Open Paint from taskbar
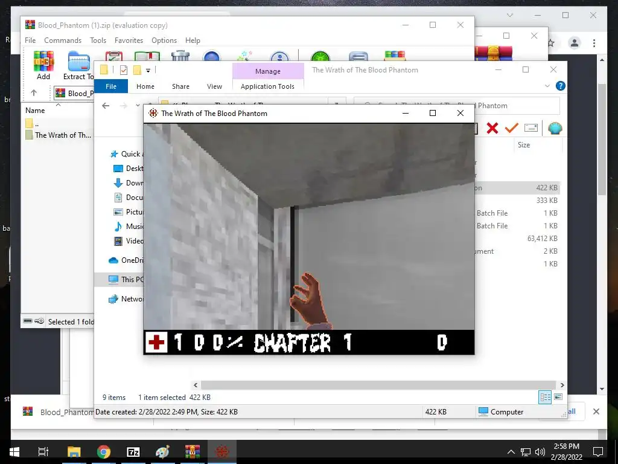Image resolution: width=618 pixels, height=464 pixels. 163,452
